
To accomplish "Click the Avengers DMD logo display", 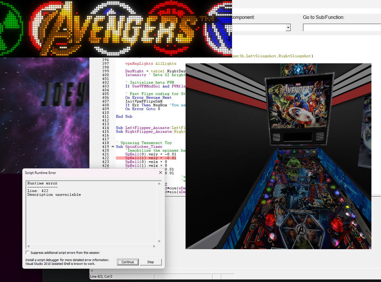I will pos(116,29).
